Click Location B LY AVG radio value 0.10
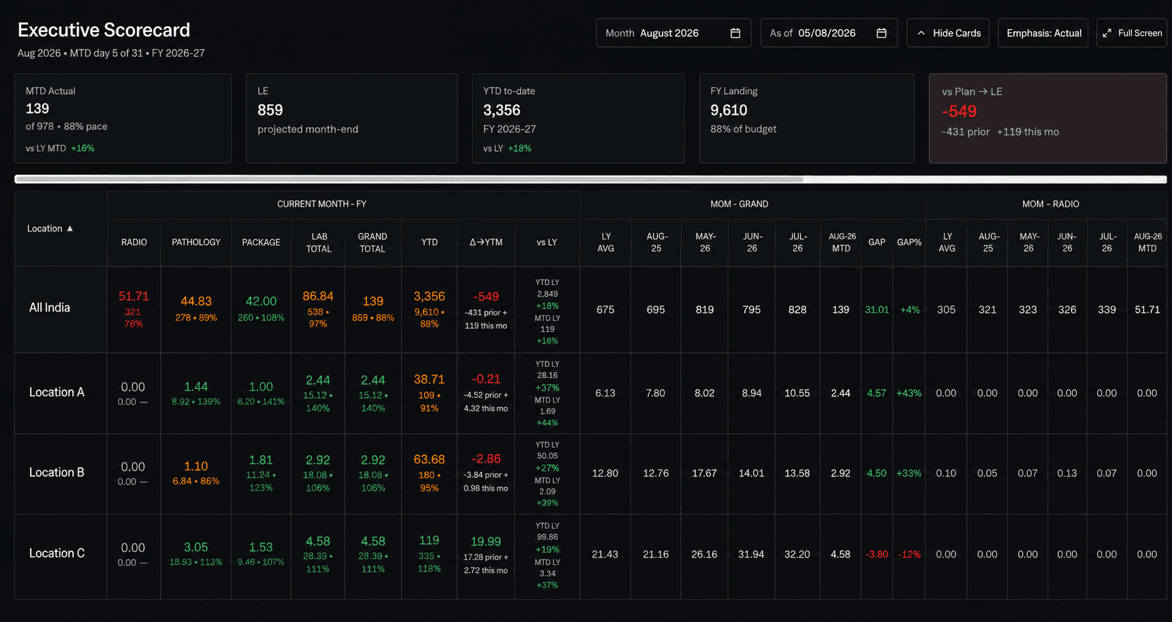Screen dimensions: 1172x622 (x=946, y=474)
